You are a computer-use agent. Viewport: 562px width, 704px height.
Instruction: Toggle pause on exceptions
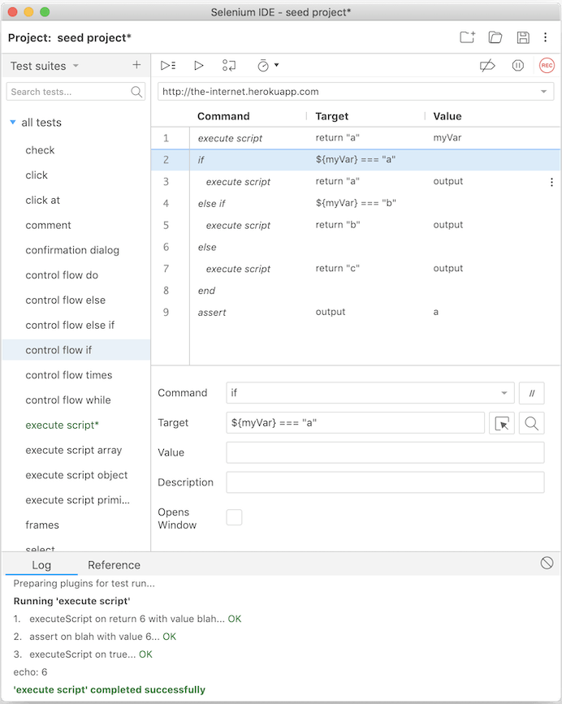tap(517, 66)
